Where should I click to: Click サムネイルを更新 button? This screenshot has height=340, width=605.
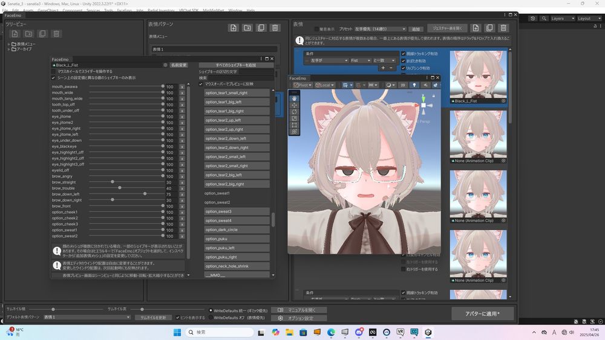(153, 318)
